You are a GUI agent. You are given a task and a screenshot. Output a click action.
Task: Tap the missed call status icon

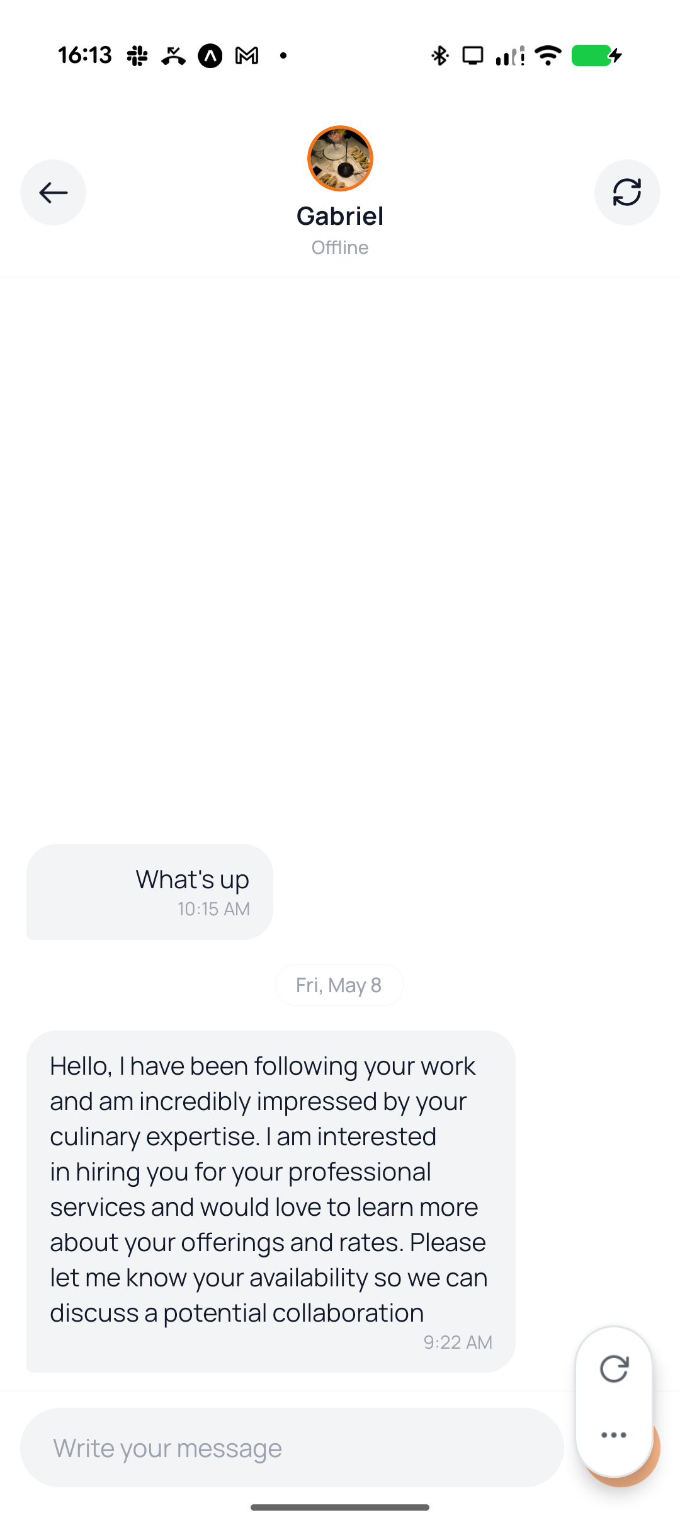173,55
